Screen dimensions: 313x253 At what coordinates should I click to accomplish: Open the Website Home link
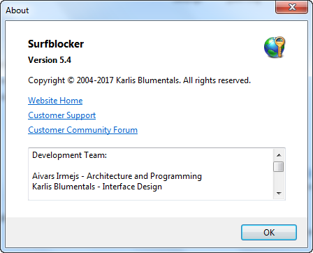pyautogui.click(x=55, y=101)
